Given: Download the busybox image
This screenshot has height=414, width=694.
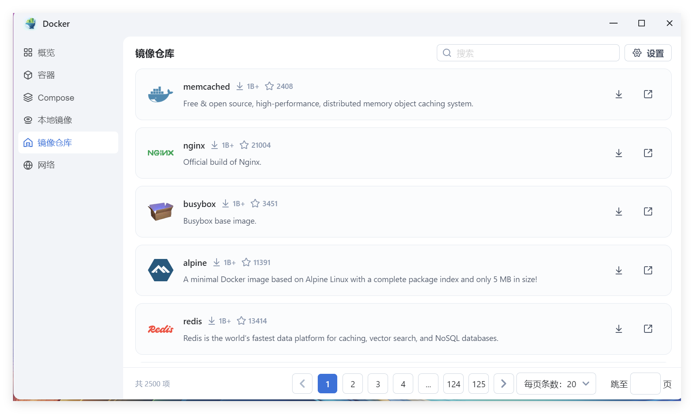Looking at the screenshot, I should click(619, 211).
